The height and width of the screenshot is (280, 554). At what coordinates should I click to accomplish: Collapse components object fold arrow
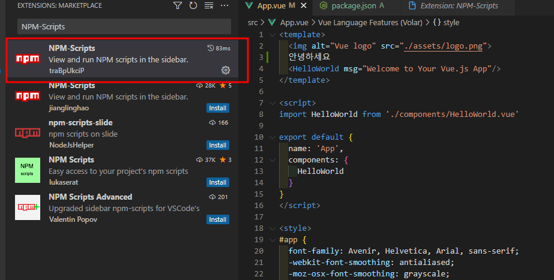coord(272,160)
